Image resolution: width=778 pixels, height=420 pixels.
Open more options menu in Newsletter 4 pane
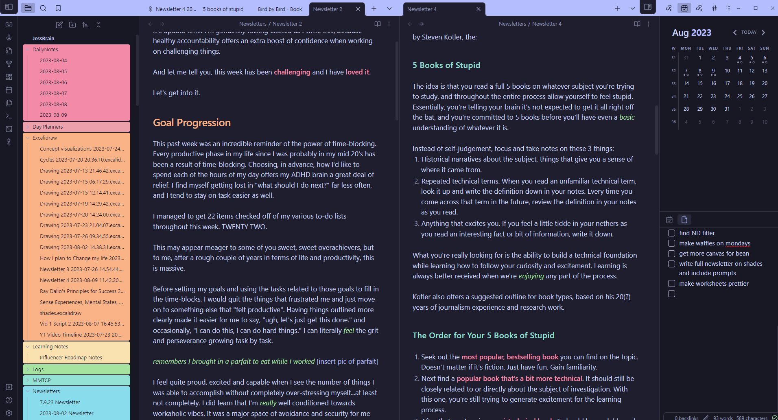(649, 24)
